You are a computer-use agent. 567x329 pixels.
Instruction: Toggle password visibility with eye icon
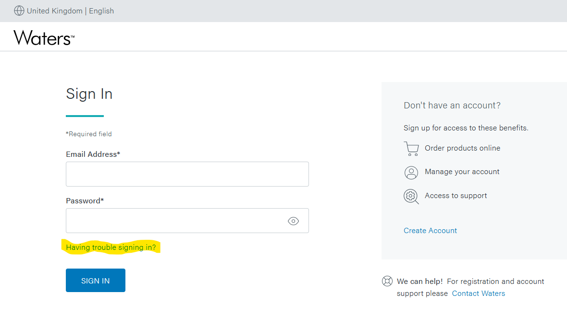293,221
